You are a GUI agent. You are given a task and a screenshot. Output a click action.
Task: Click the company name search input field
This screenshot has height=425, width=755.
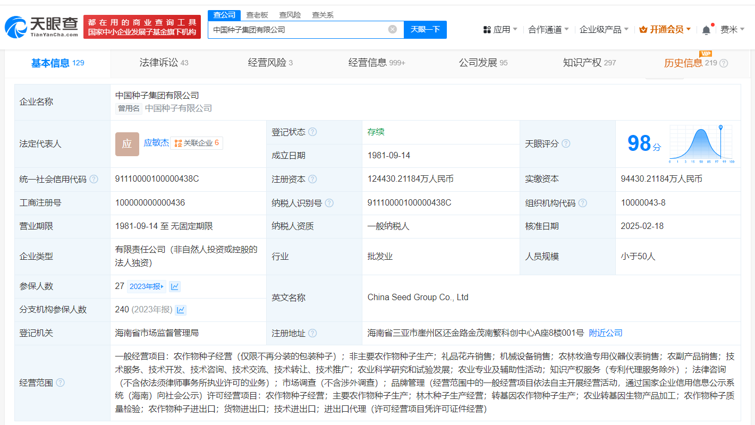click(x=298, y=30)
